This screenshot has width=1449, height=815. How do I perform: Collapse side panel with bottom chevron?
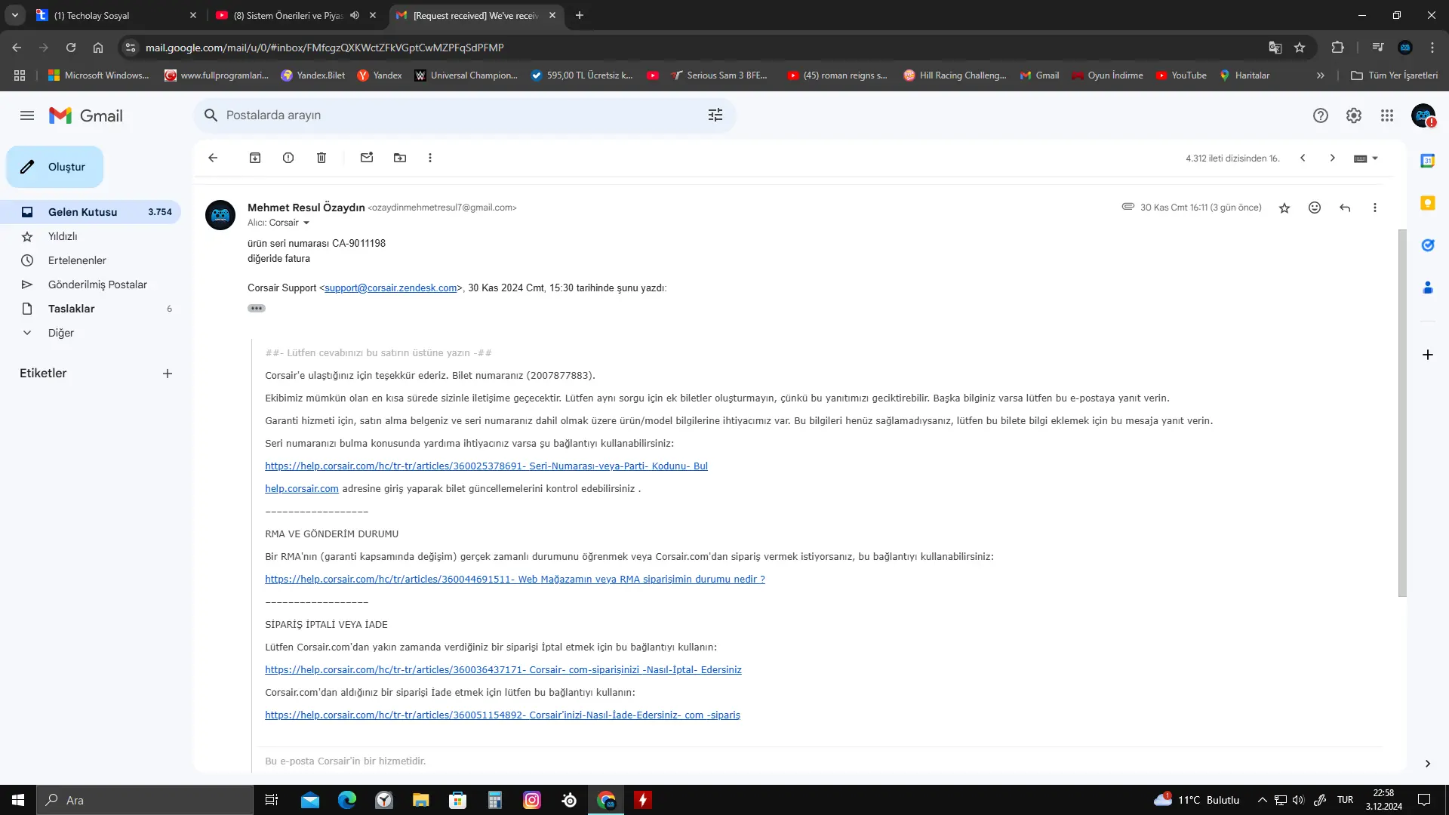click(x=1428, y=764)
